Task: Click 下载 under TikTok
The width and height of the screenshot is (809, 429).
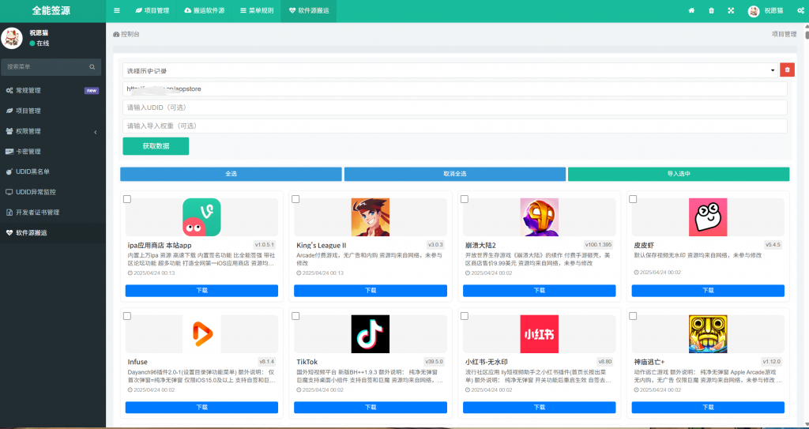Action: (x=371, y=408)
